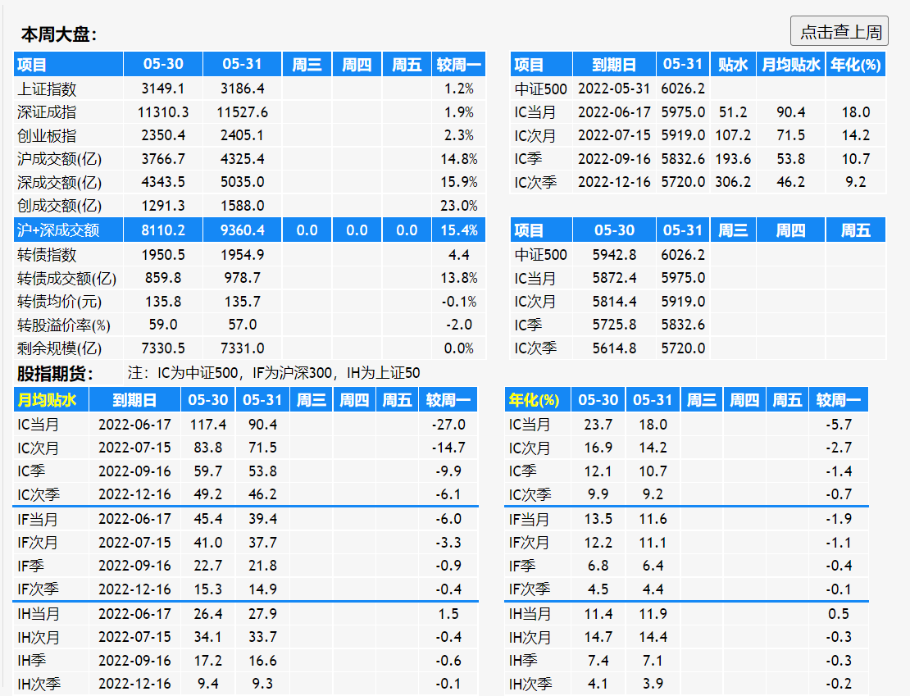Click the yellow 月均贴水 table header
Image resolution: width=910 pixels, height=696 pixels.
pos(47,400)
